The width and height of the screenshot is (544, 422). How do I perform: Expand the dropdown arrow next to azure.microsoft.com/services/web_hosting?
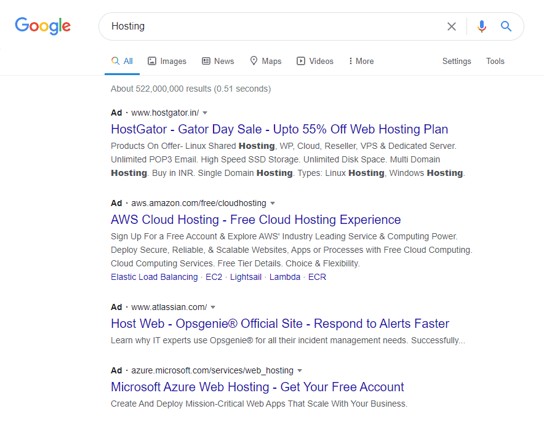pos(300,371)
